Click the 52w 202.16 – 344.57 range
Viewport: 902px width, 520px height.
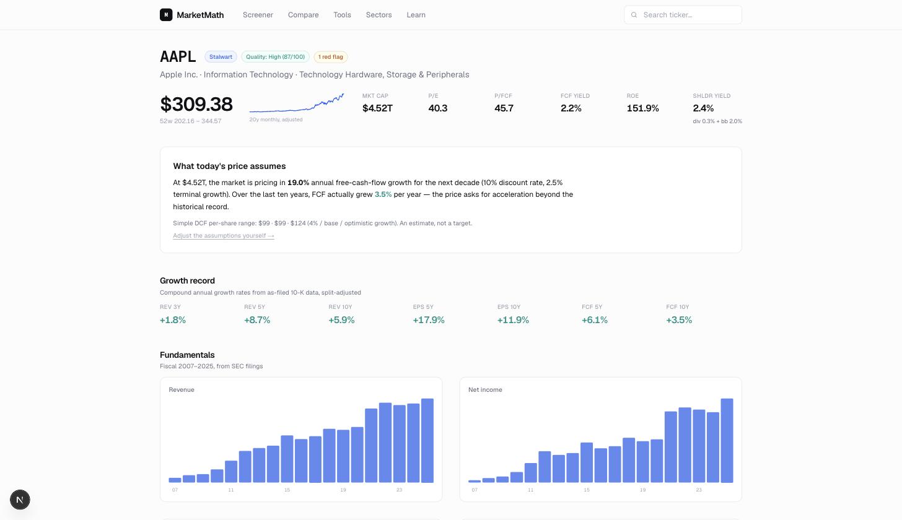(x=190, y=121)
